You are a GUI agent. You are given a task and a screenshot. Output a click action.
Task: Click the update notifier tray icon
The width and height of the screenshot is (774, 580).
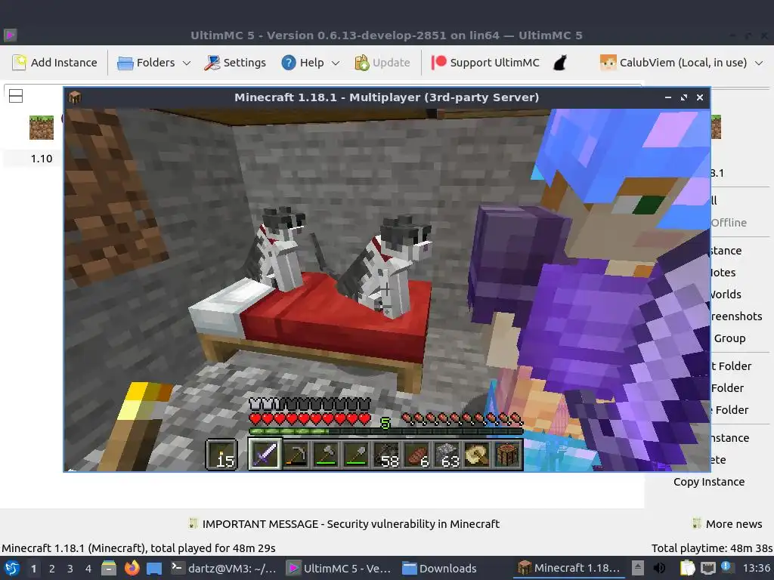pyautogui.click(x=726, y=567)
